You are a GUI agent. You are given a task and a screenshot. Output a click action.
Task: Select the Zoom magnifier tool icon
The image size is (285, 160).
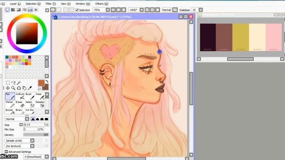(13, 88)
